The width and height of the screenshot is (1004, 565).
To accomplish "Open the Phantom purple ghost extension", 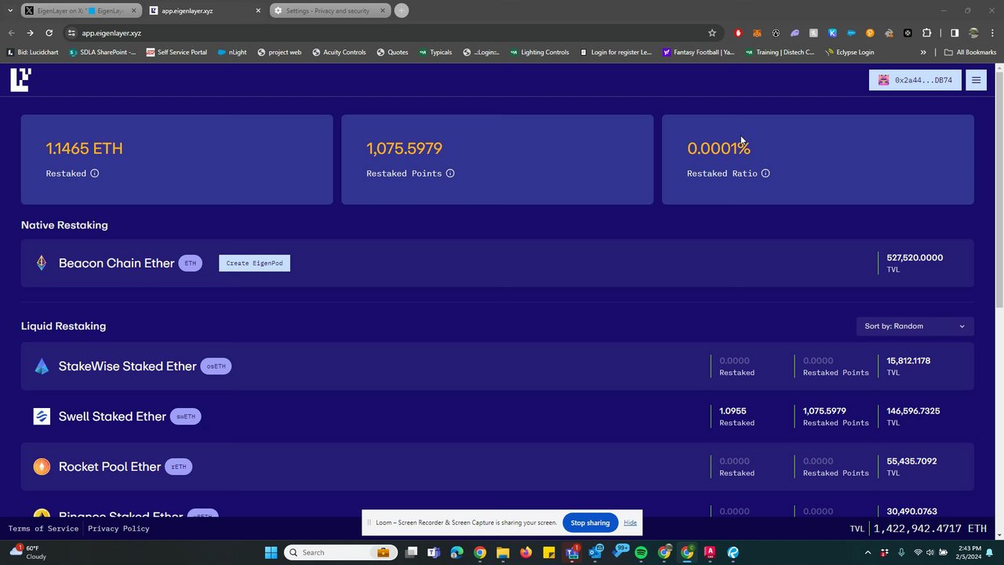I will click(795, 33).
